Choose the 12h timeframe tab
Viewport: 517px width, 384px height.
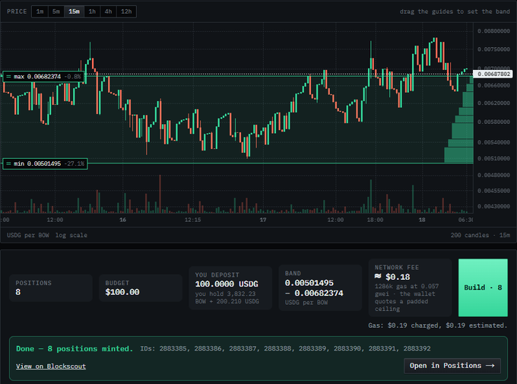[x=126, y=11]
